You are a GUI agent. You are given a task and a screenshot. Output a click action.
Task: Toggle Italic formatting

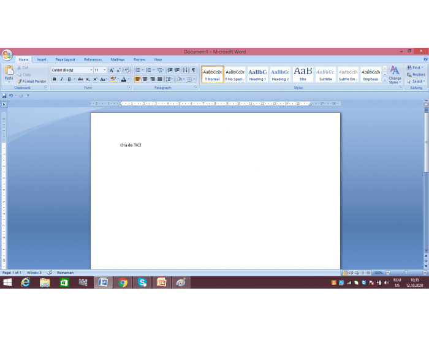click(62, 79)
